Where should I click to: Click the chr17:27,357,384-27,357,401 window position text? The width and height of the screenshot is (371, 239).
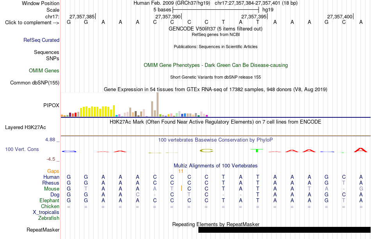tap(256, 3)
